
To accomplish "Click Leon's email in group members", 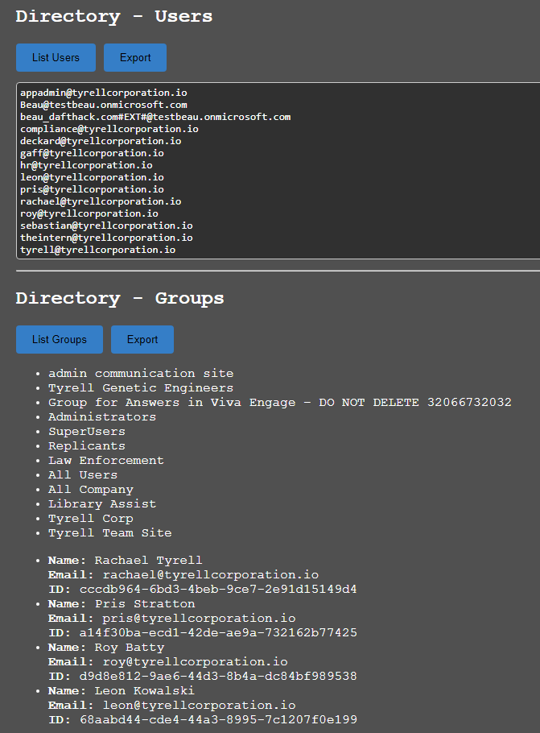I will click(199, 705).
